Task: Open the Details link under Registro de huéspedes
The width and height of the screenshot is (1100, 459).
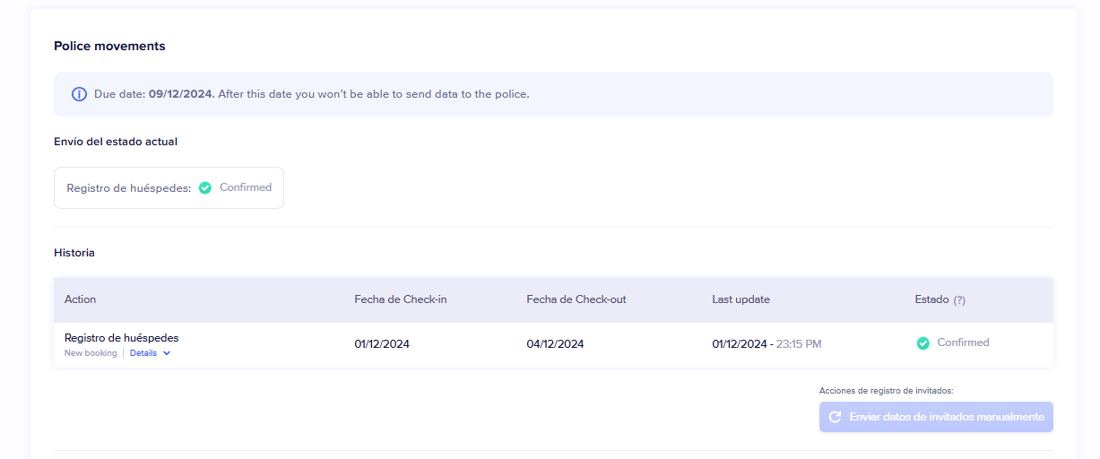Action: pyautogui.click(x=143, y=353)
